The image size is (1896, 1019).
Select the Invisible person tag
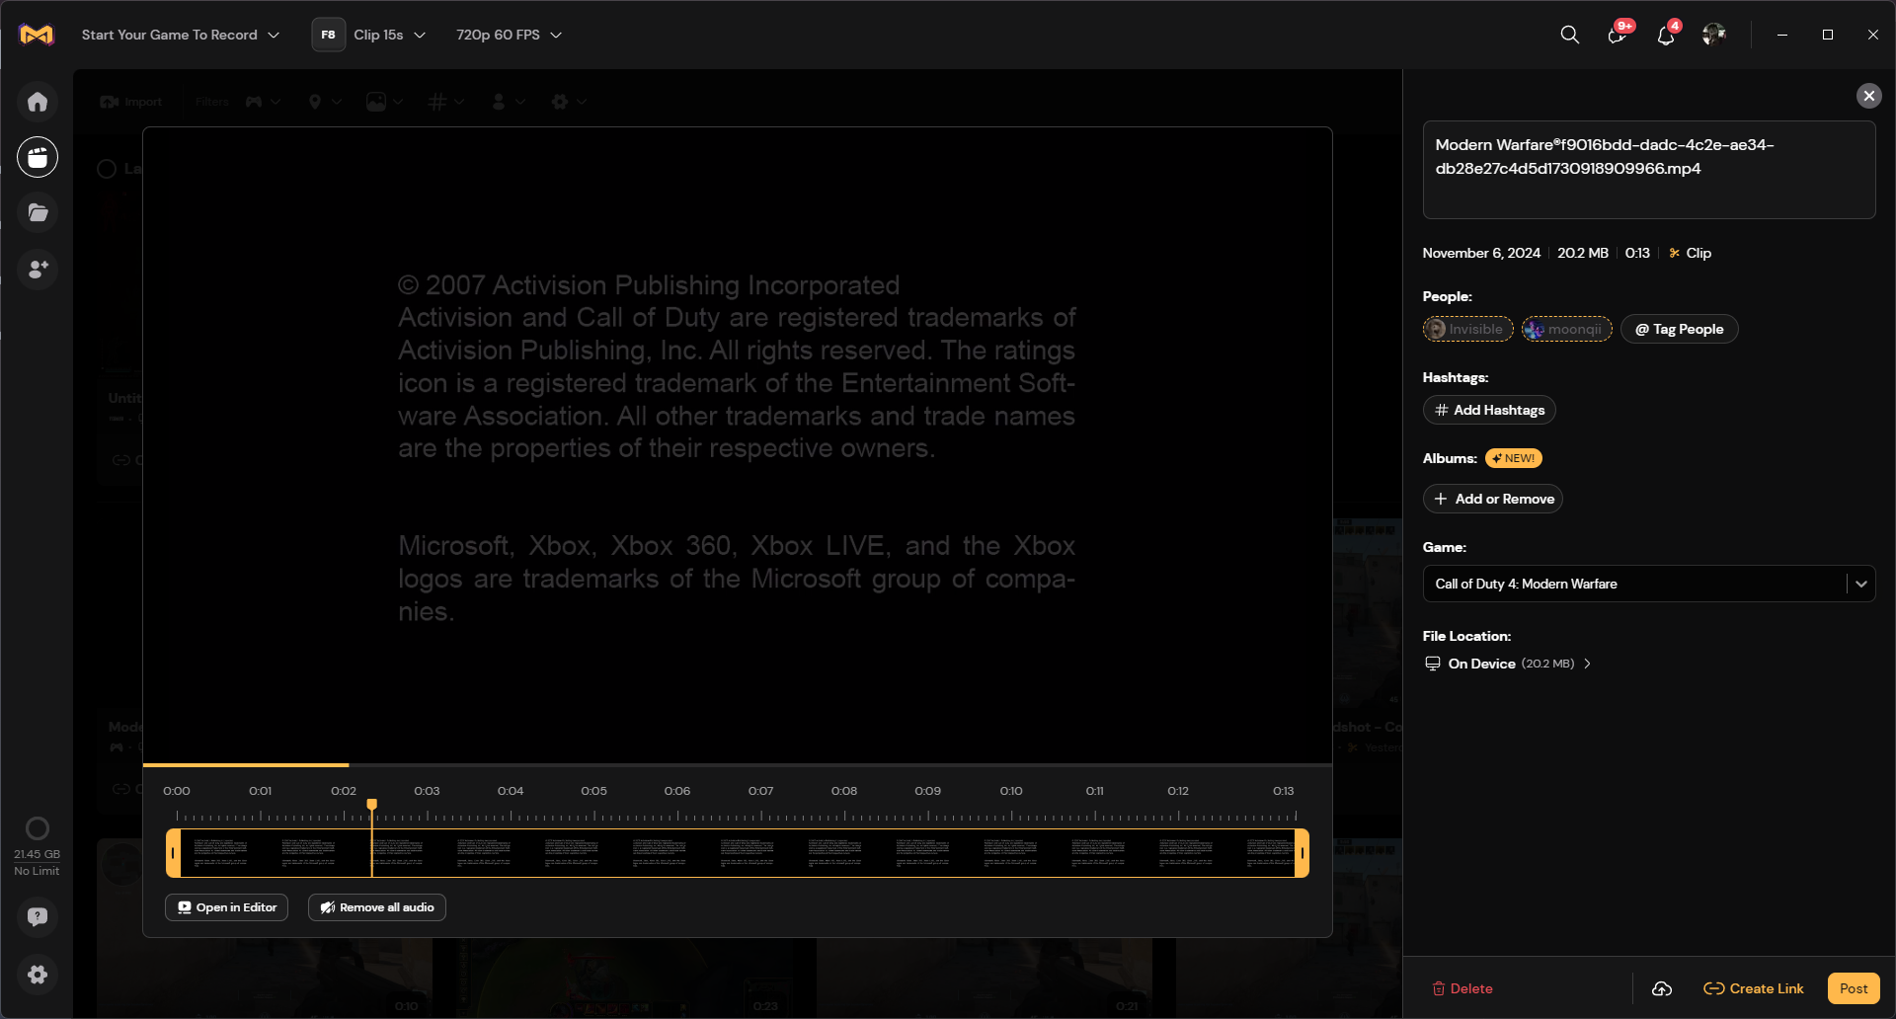(1467, 329)
